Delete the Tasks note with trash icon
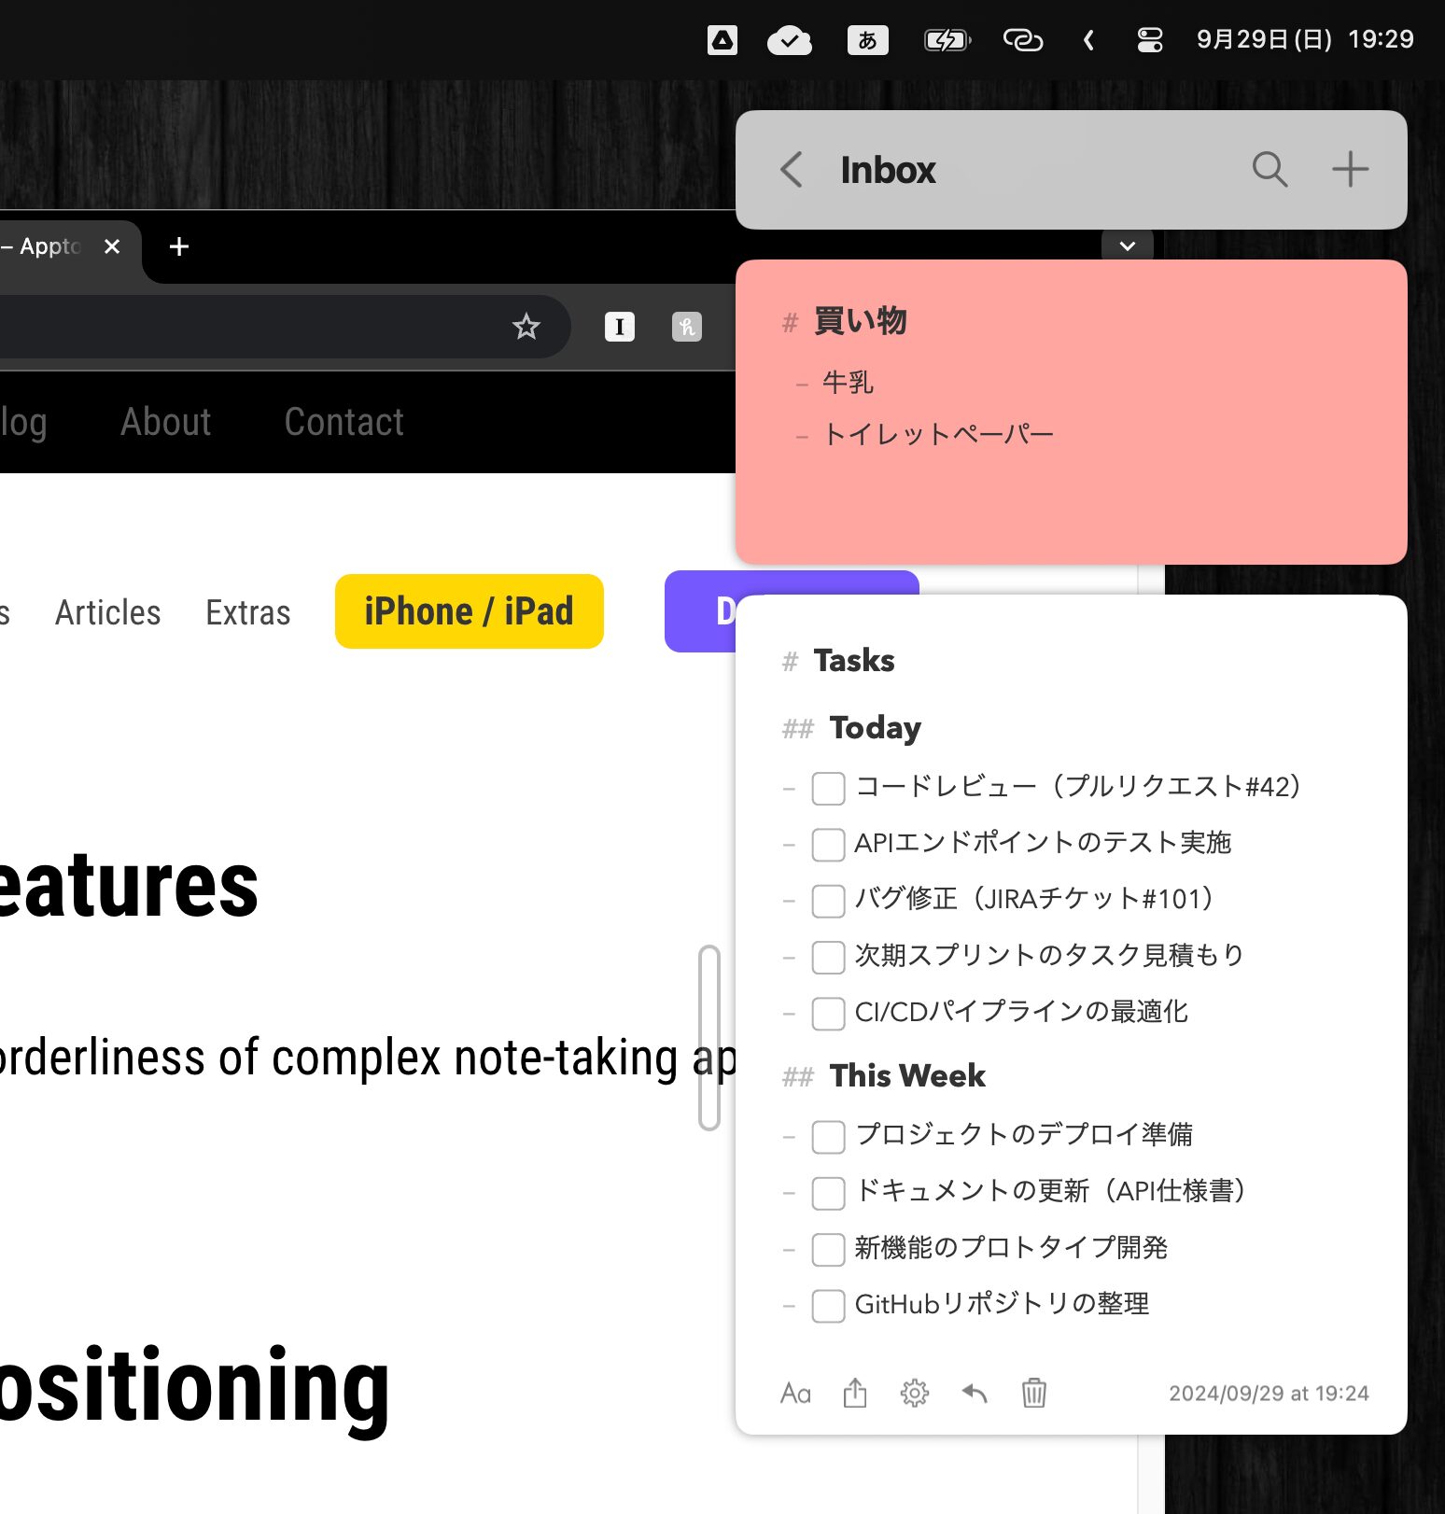 click(1034, 1394)
